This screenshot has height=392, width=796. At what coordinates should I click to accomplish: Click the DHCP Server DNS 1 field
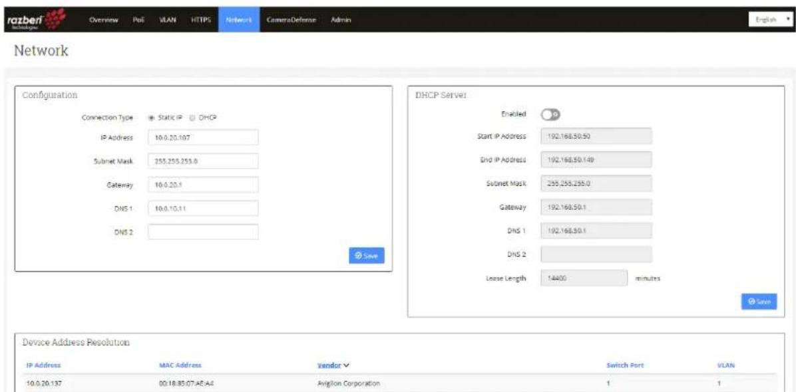click(596, 231)
